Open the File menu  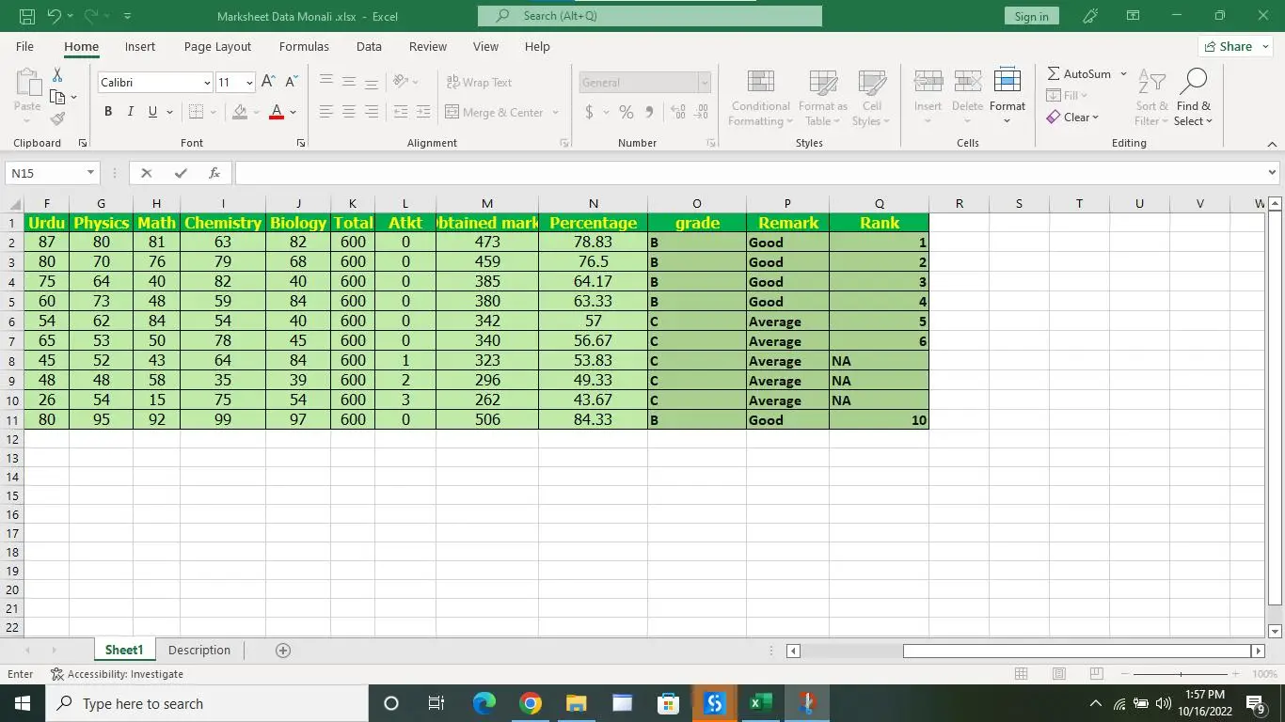[24, 46]
